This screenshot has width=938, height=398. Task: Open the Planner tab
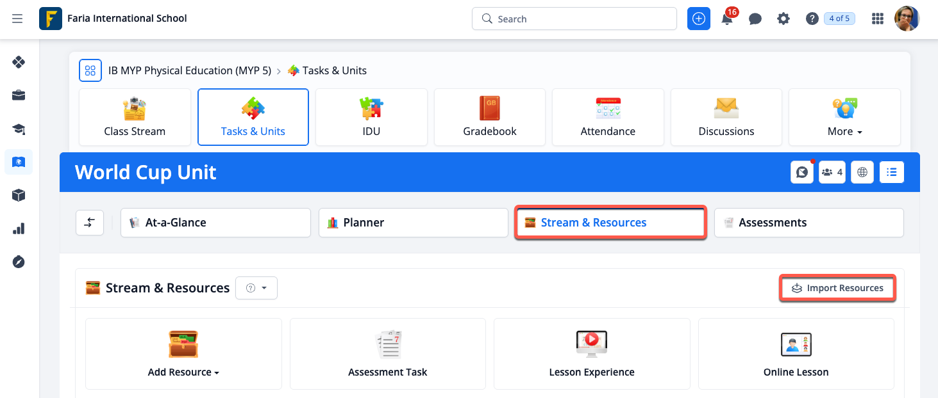coord(414,223)
